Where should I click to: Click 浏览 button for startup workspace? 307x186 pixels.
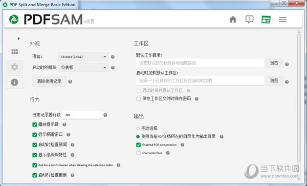point(274,80)
